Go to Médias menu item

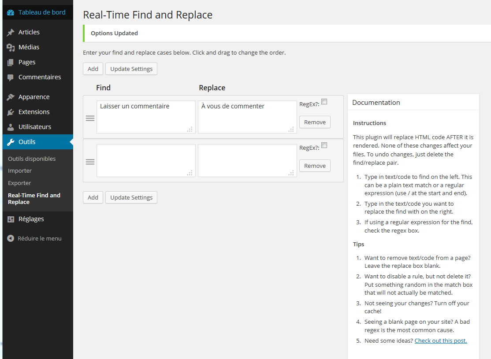37,47
